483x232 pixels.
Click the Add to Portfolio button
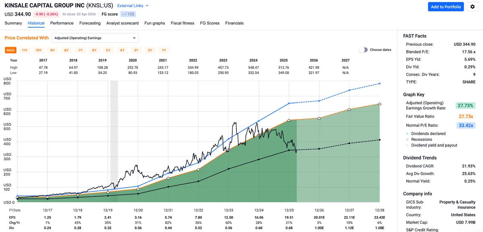(446, 7)
